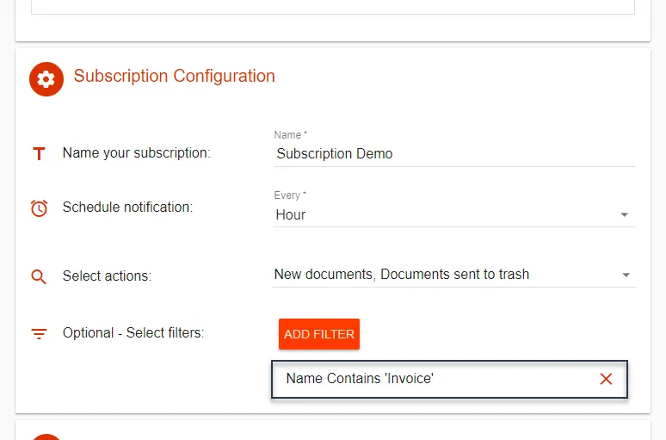Viewport: 666px width, 440px height.
Task: Click the alarm clock icon beside Schedule notification
Action: tap(39, 208)
